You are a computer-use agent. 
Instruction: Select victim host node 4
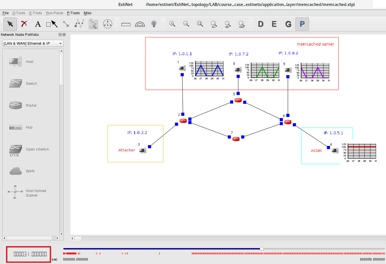click(x=335, y=150)
